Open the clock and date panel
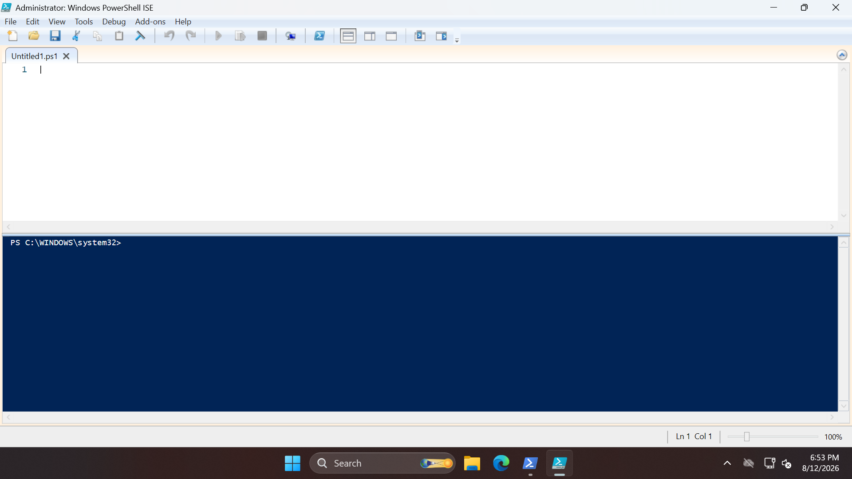 pyautogui.click(x=820, y=463)
